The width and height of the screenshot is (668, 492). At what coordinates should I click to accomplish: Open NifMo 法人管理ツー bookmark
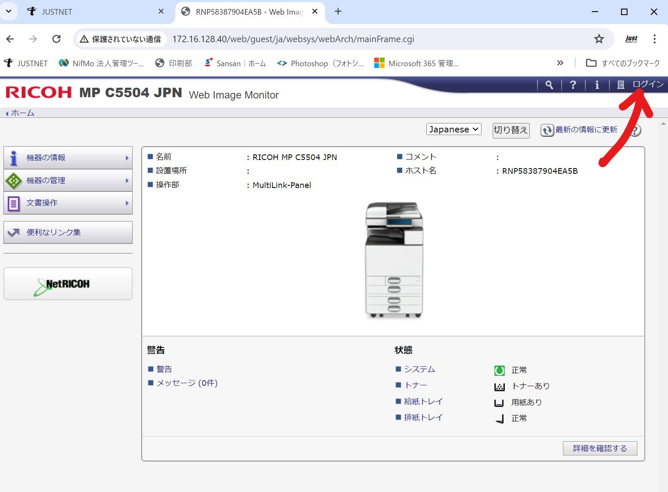[x=101, y=63]
